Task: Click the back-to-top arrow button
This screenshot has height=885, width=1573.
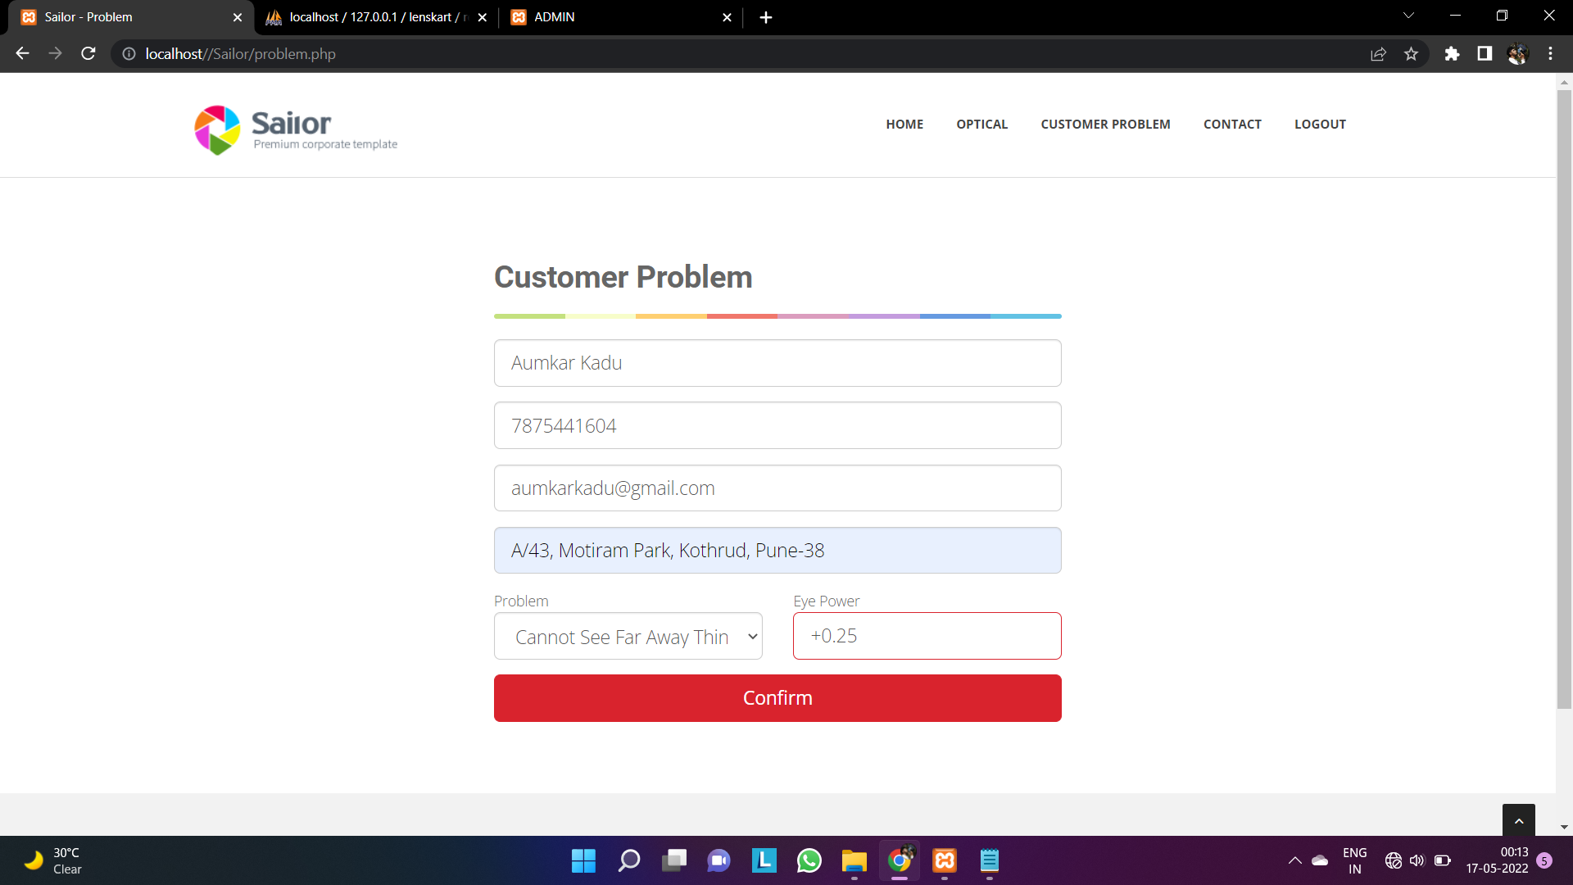Action: point(1518,820)
